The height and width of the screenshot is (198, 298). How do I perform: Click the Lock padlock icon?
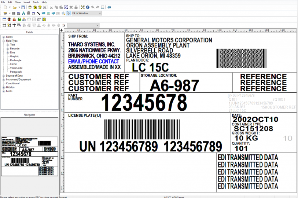pyautogui.click(x=76, y=7)
